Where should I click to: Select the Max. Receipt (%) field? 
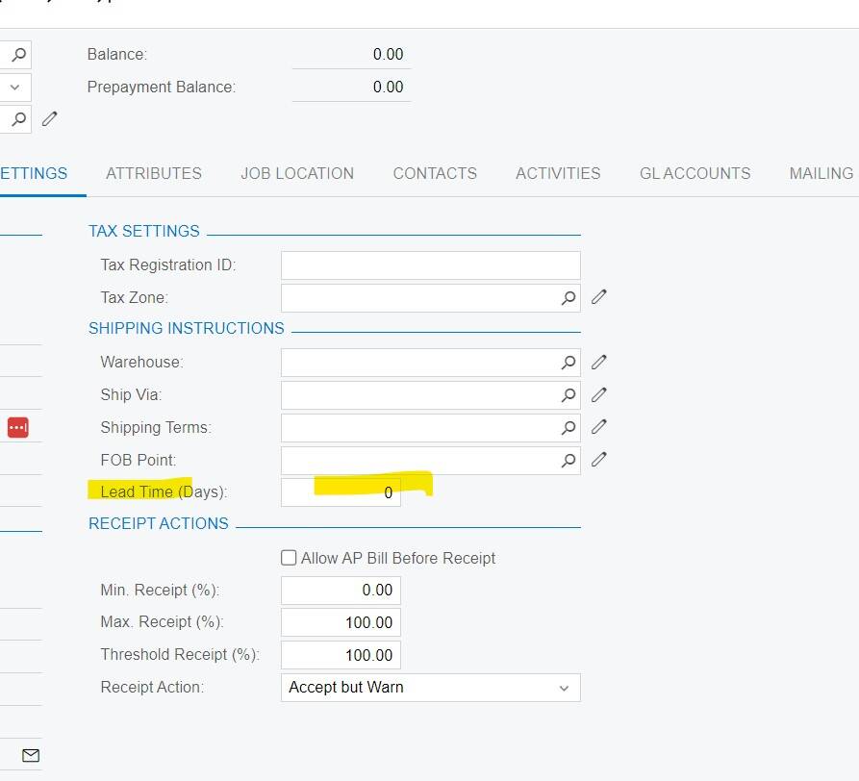(341, 622)
